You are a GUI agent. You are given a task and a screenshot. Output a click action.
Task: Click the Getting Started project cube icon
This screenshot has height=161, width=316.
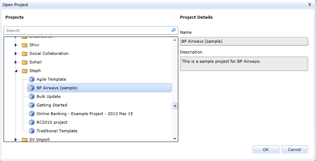32,105
